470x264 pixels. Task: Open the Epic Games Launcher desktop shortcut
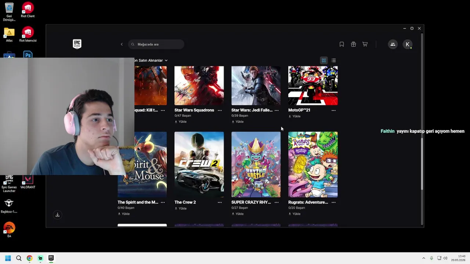9,183
